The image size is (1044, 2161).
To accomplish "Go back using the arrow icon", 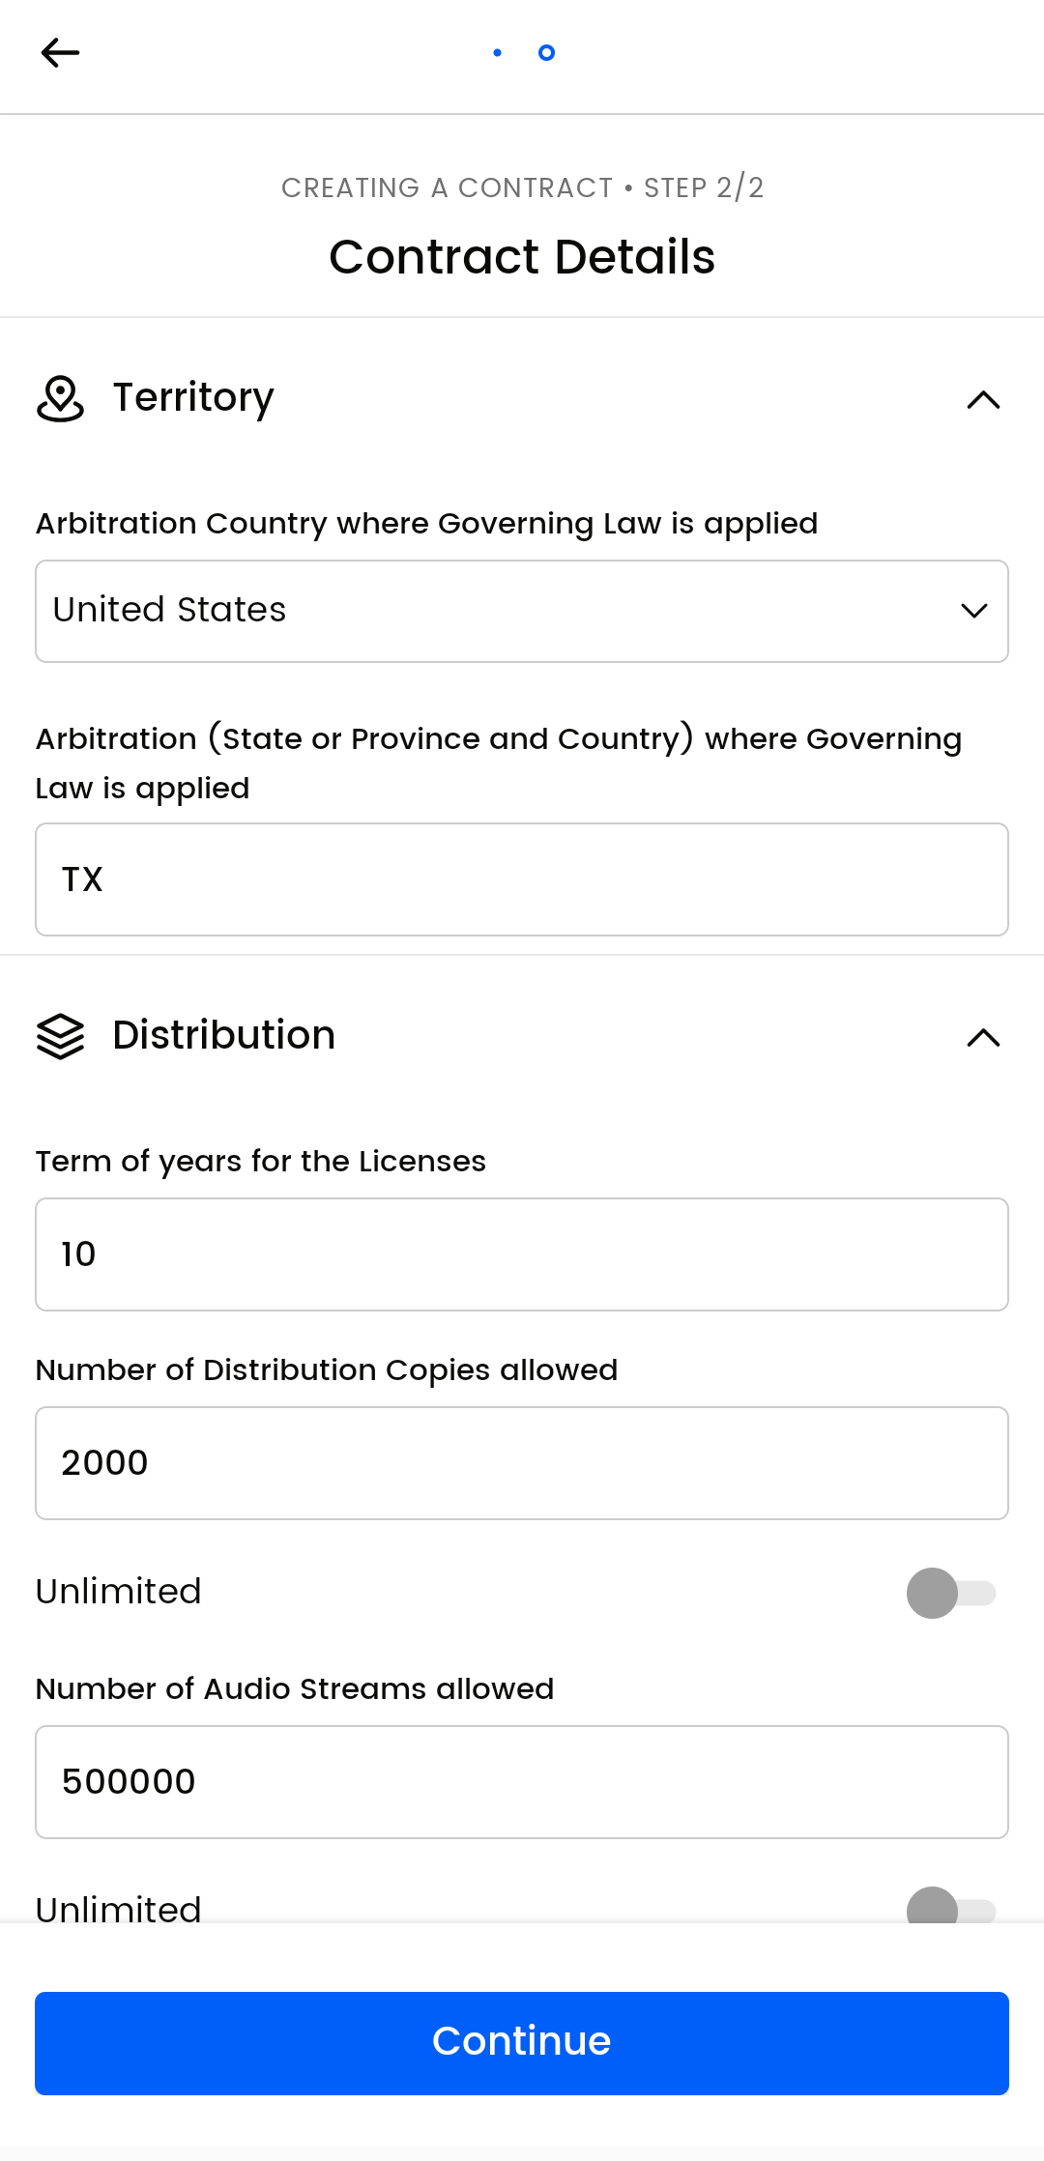I will tap(60, 52).
